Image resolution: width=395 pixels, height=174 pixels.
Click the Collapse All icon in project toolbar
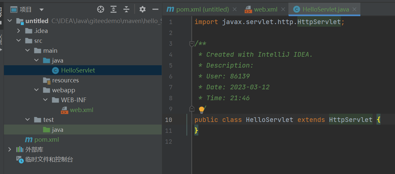coord(126,10)
